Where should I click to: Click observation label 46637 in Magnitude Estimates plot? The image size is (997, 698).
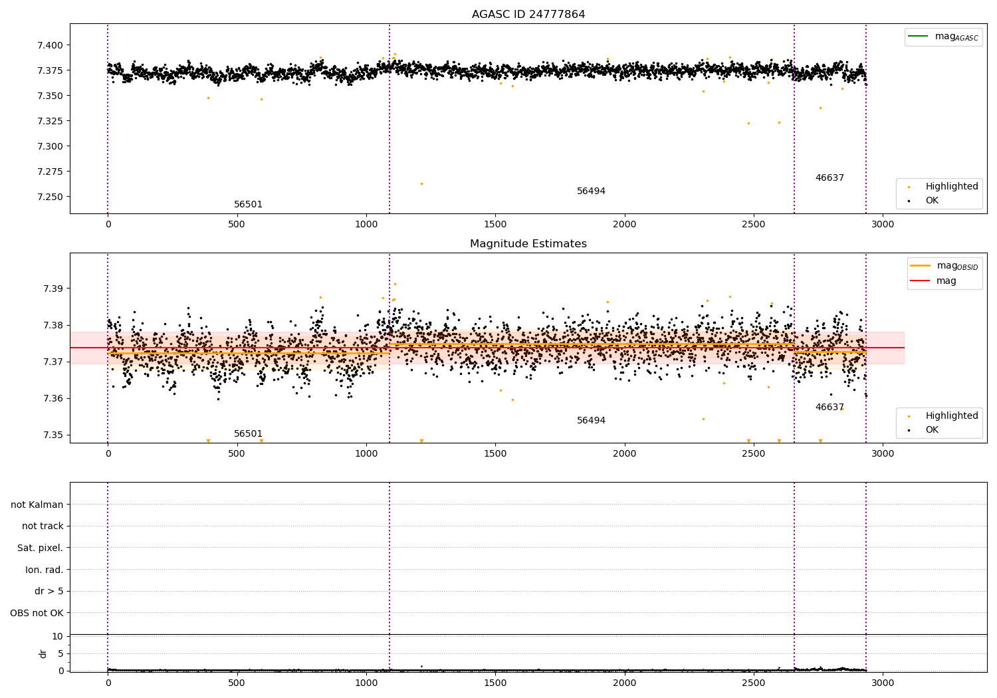point(830,407)
